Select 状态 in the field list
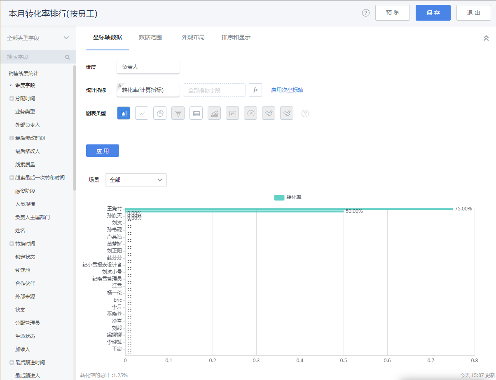The height and width of the screenshot is (380, 496). pos(20,309)
